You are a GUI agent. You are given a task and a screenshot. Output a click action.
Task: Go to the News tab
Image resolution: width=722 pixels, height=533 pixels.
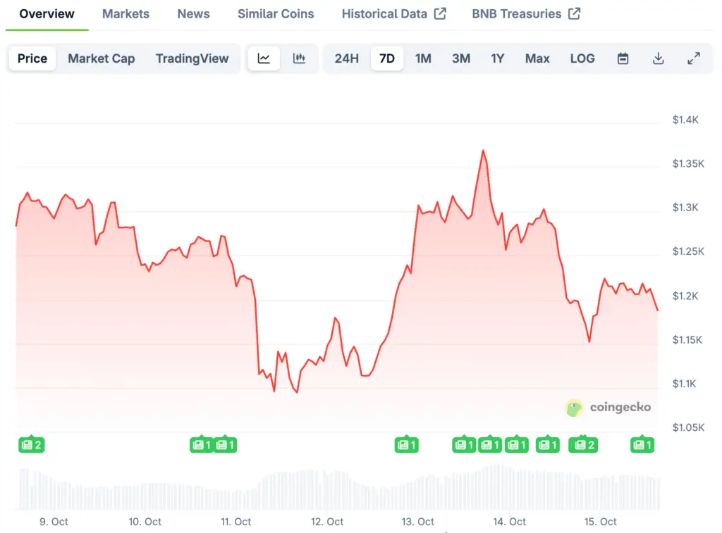pos(193,14)
